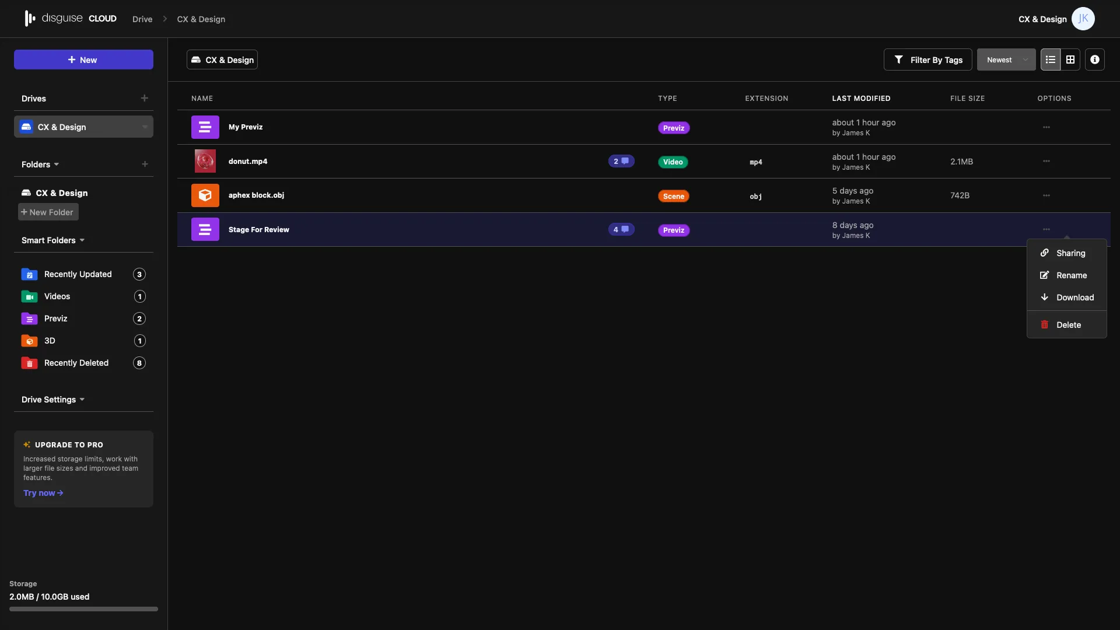Expand Drive Settings options
1120x630 pixels.
coord(82,400)
